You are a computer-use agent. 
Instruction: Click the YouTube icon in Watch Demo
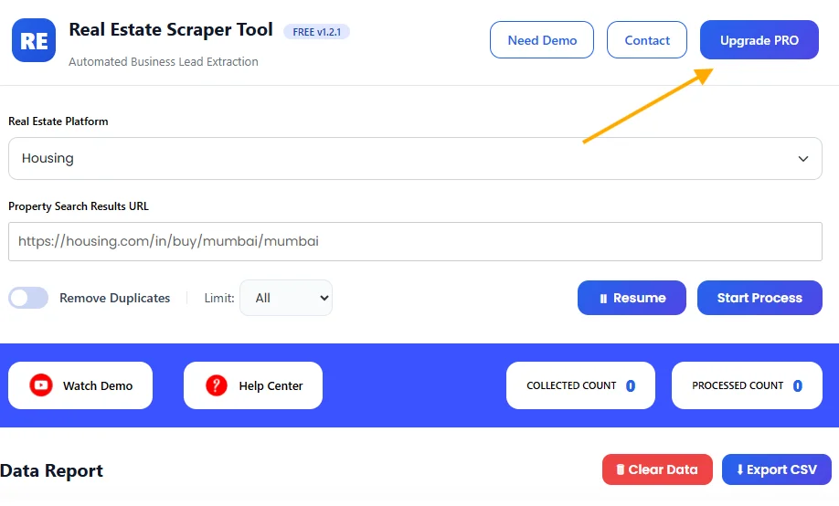click(x=41, y=385)
